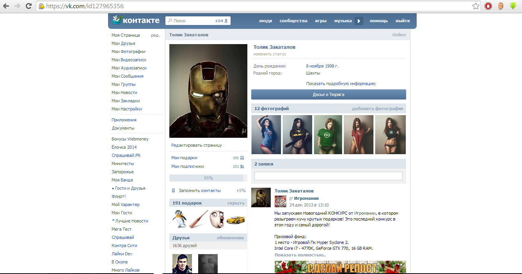
Task: Open the baseball bat gift
Action: point(198,219)
